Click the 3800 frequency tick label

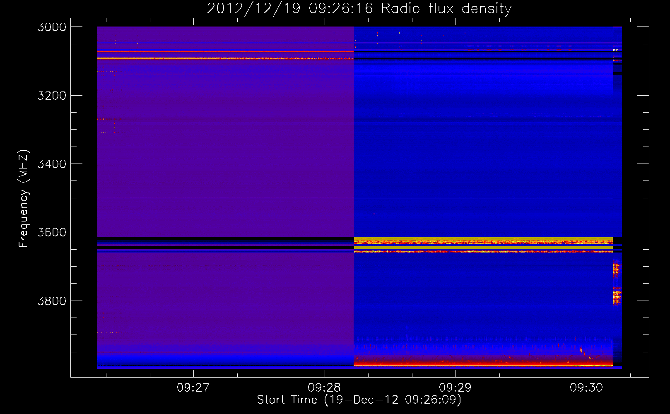[52, 301]
